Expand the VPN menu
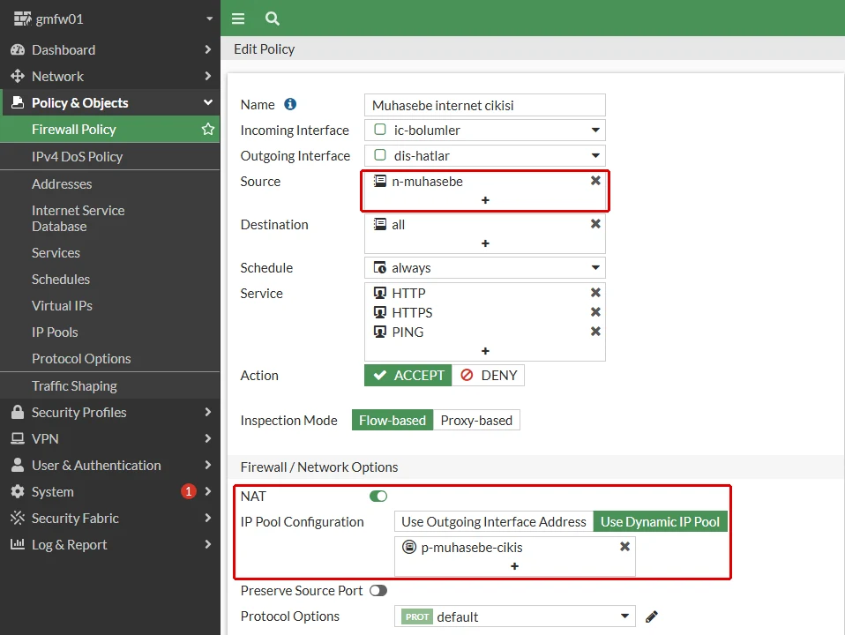The width and height of the screenshot is (845, 635). pos(110,439)
